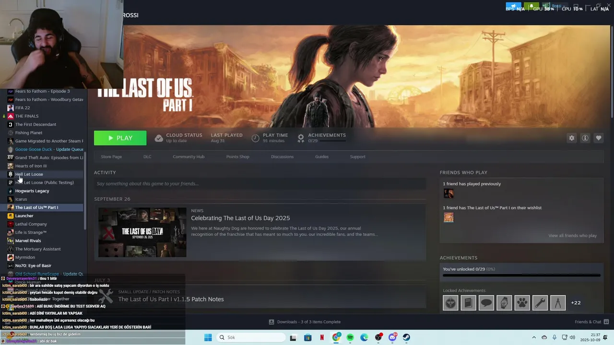Click the play time clock icon

255,138
